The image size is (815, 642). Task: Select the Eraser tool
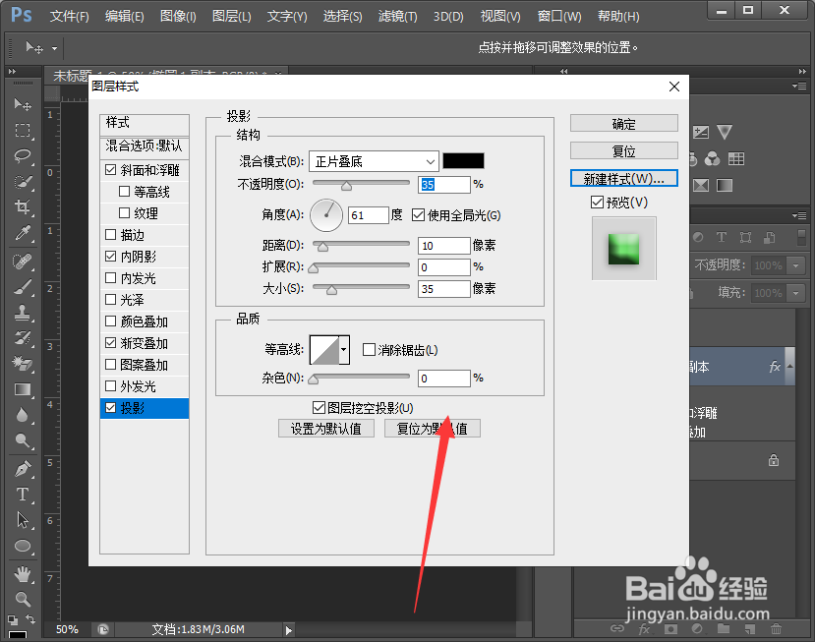[x=23, y=364]
